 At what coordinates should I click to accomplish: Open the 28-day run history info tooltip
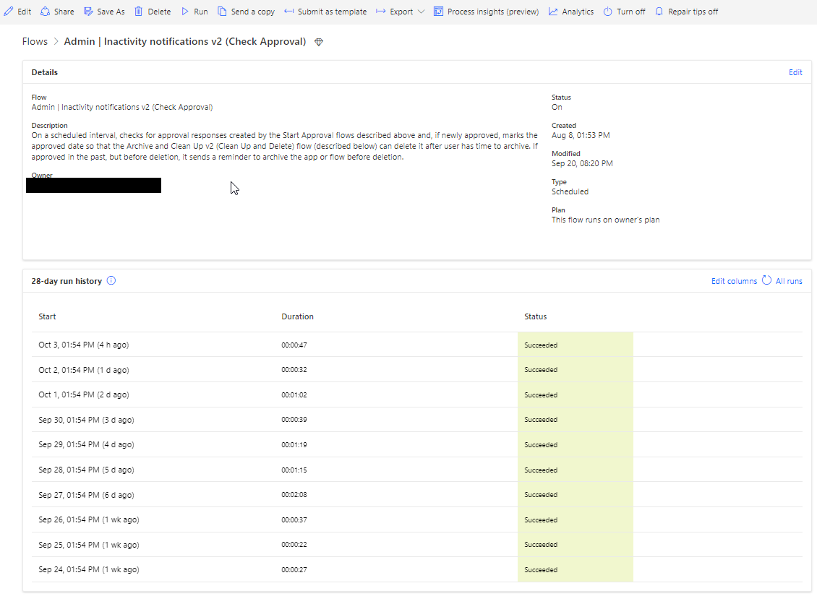(x=111, y=280)
